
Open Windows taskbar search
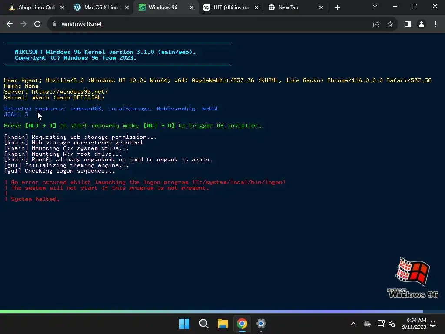coord(203,324)
